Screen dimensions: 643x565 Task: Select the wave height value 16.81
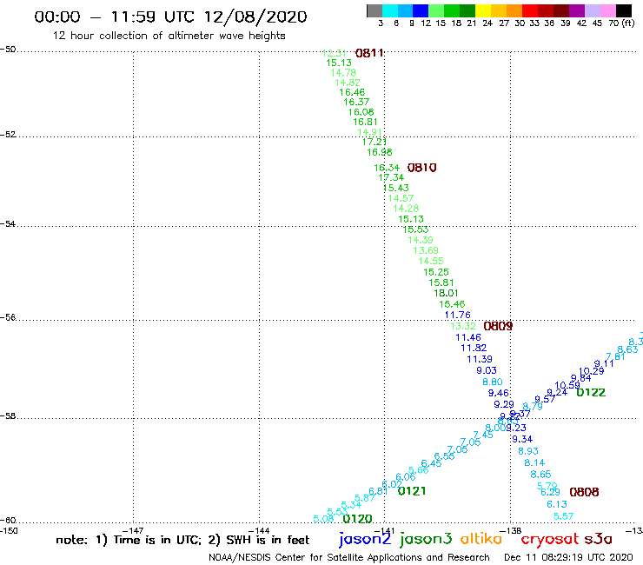click(365, 122)
